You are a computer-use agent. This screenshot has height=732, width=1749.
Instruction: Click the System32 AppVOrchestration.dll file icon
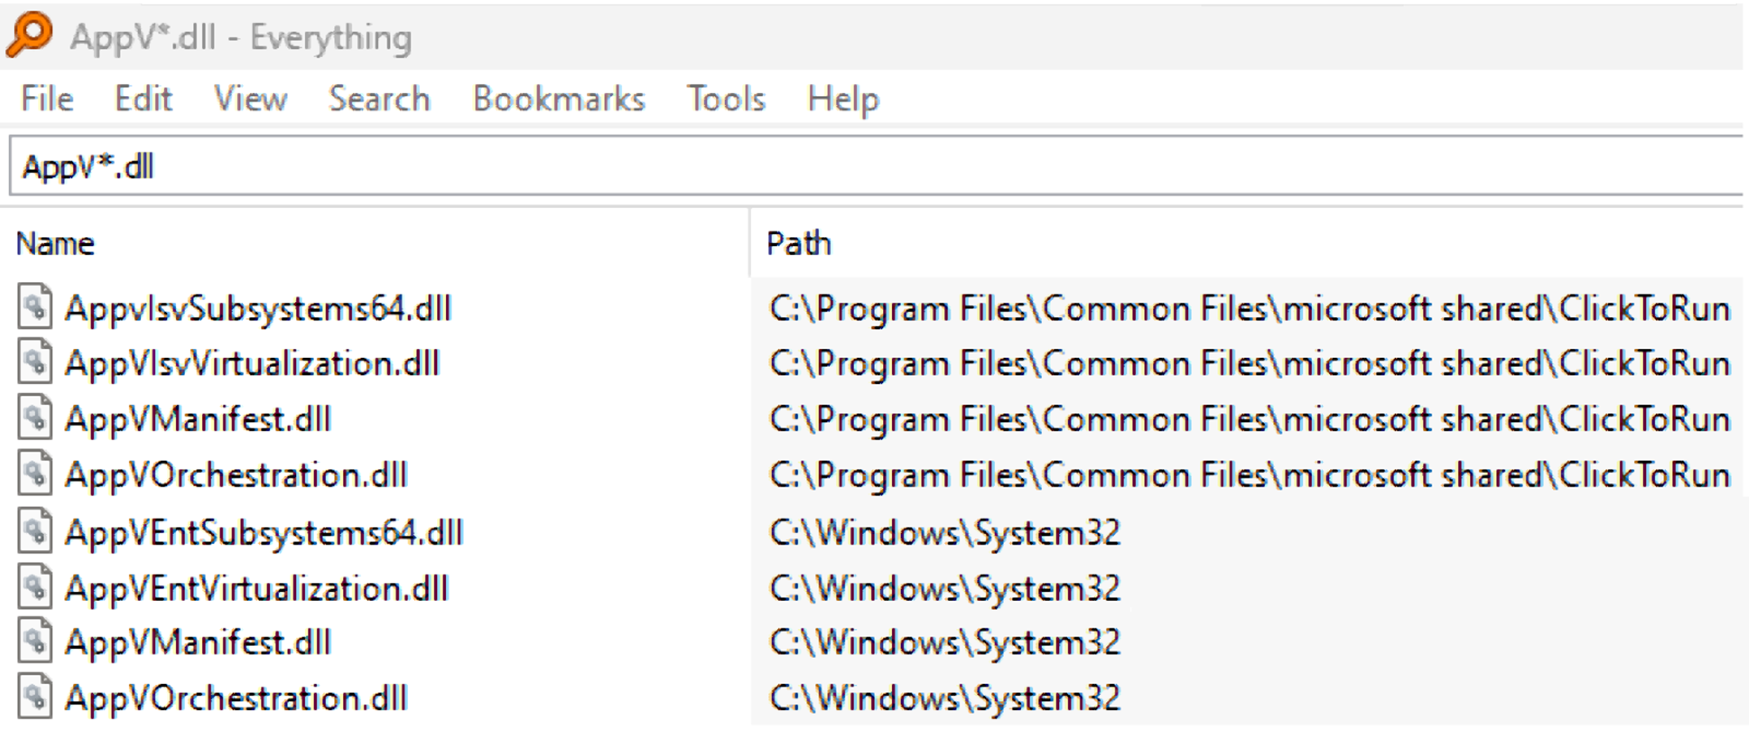coord(34,697)
